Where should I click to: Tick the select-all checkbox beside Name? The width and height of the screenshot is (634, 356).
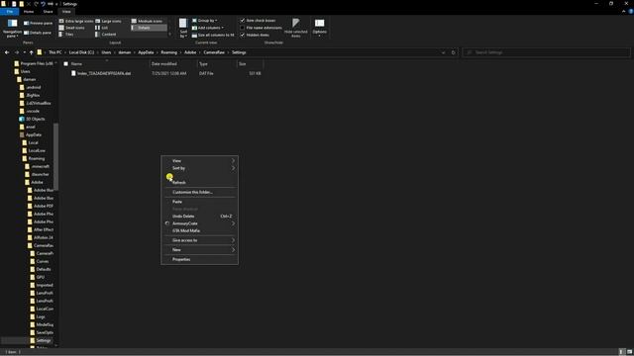(x=66, y=63)
